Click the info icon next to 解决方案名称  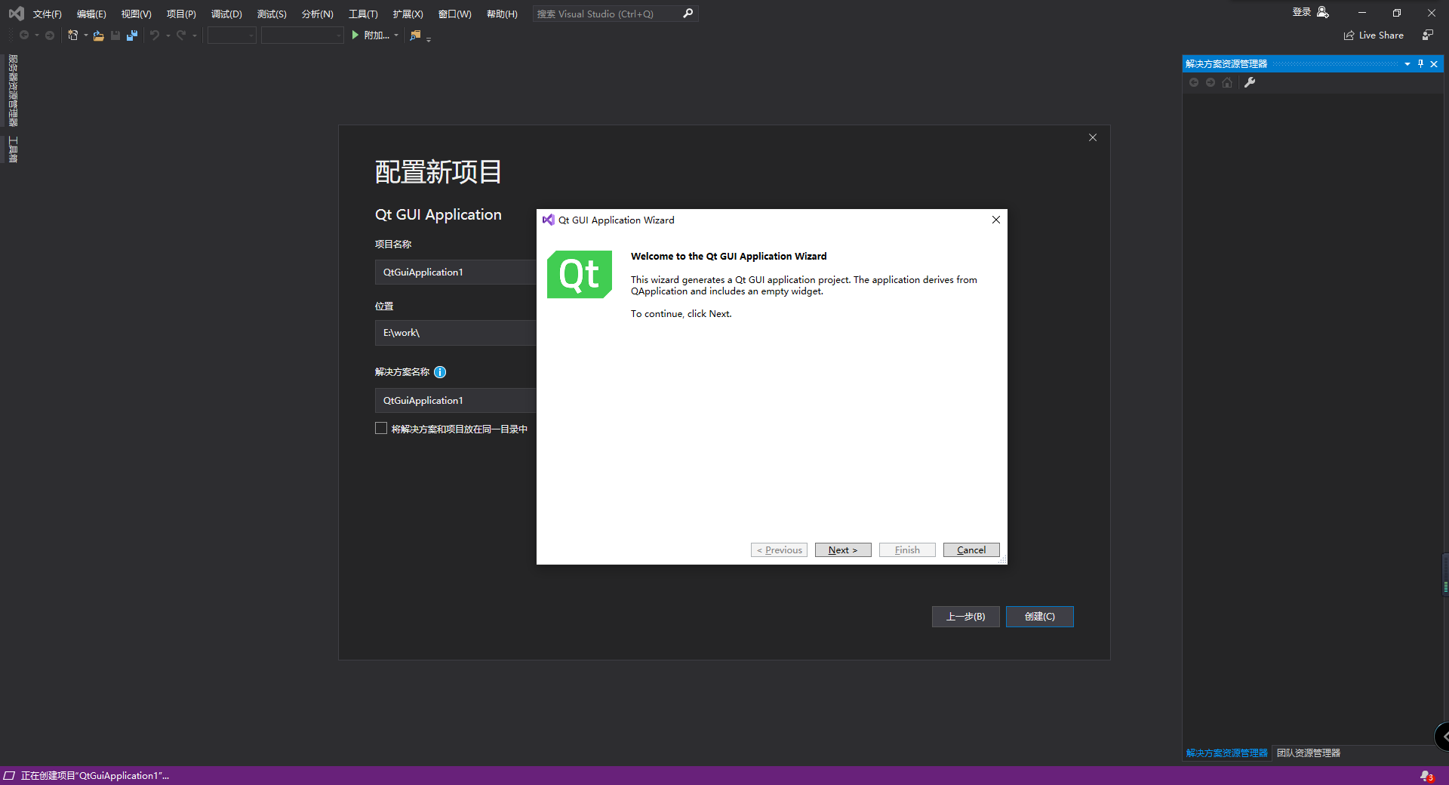point(440,372)
